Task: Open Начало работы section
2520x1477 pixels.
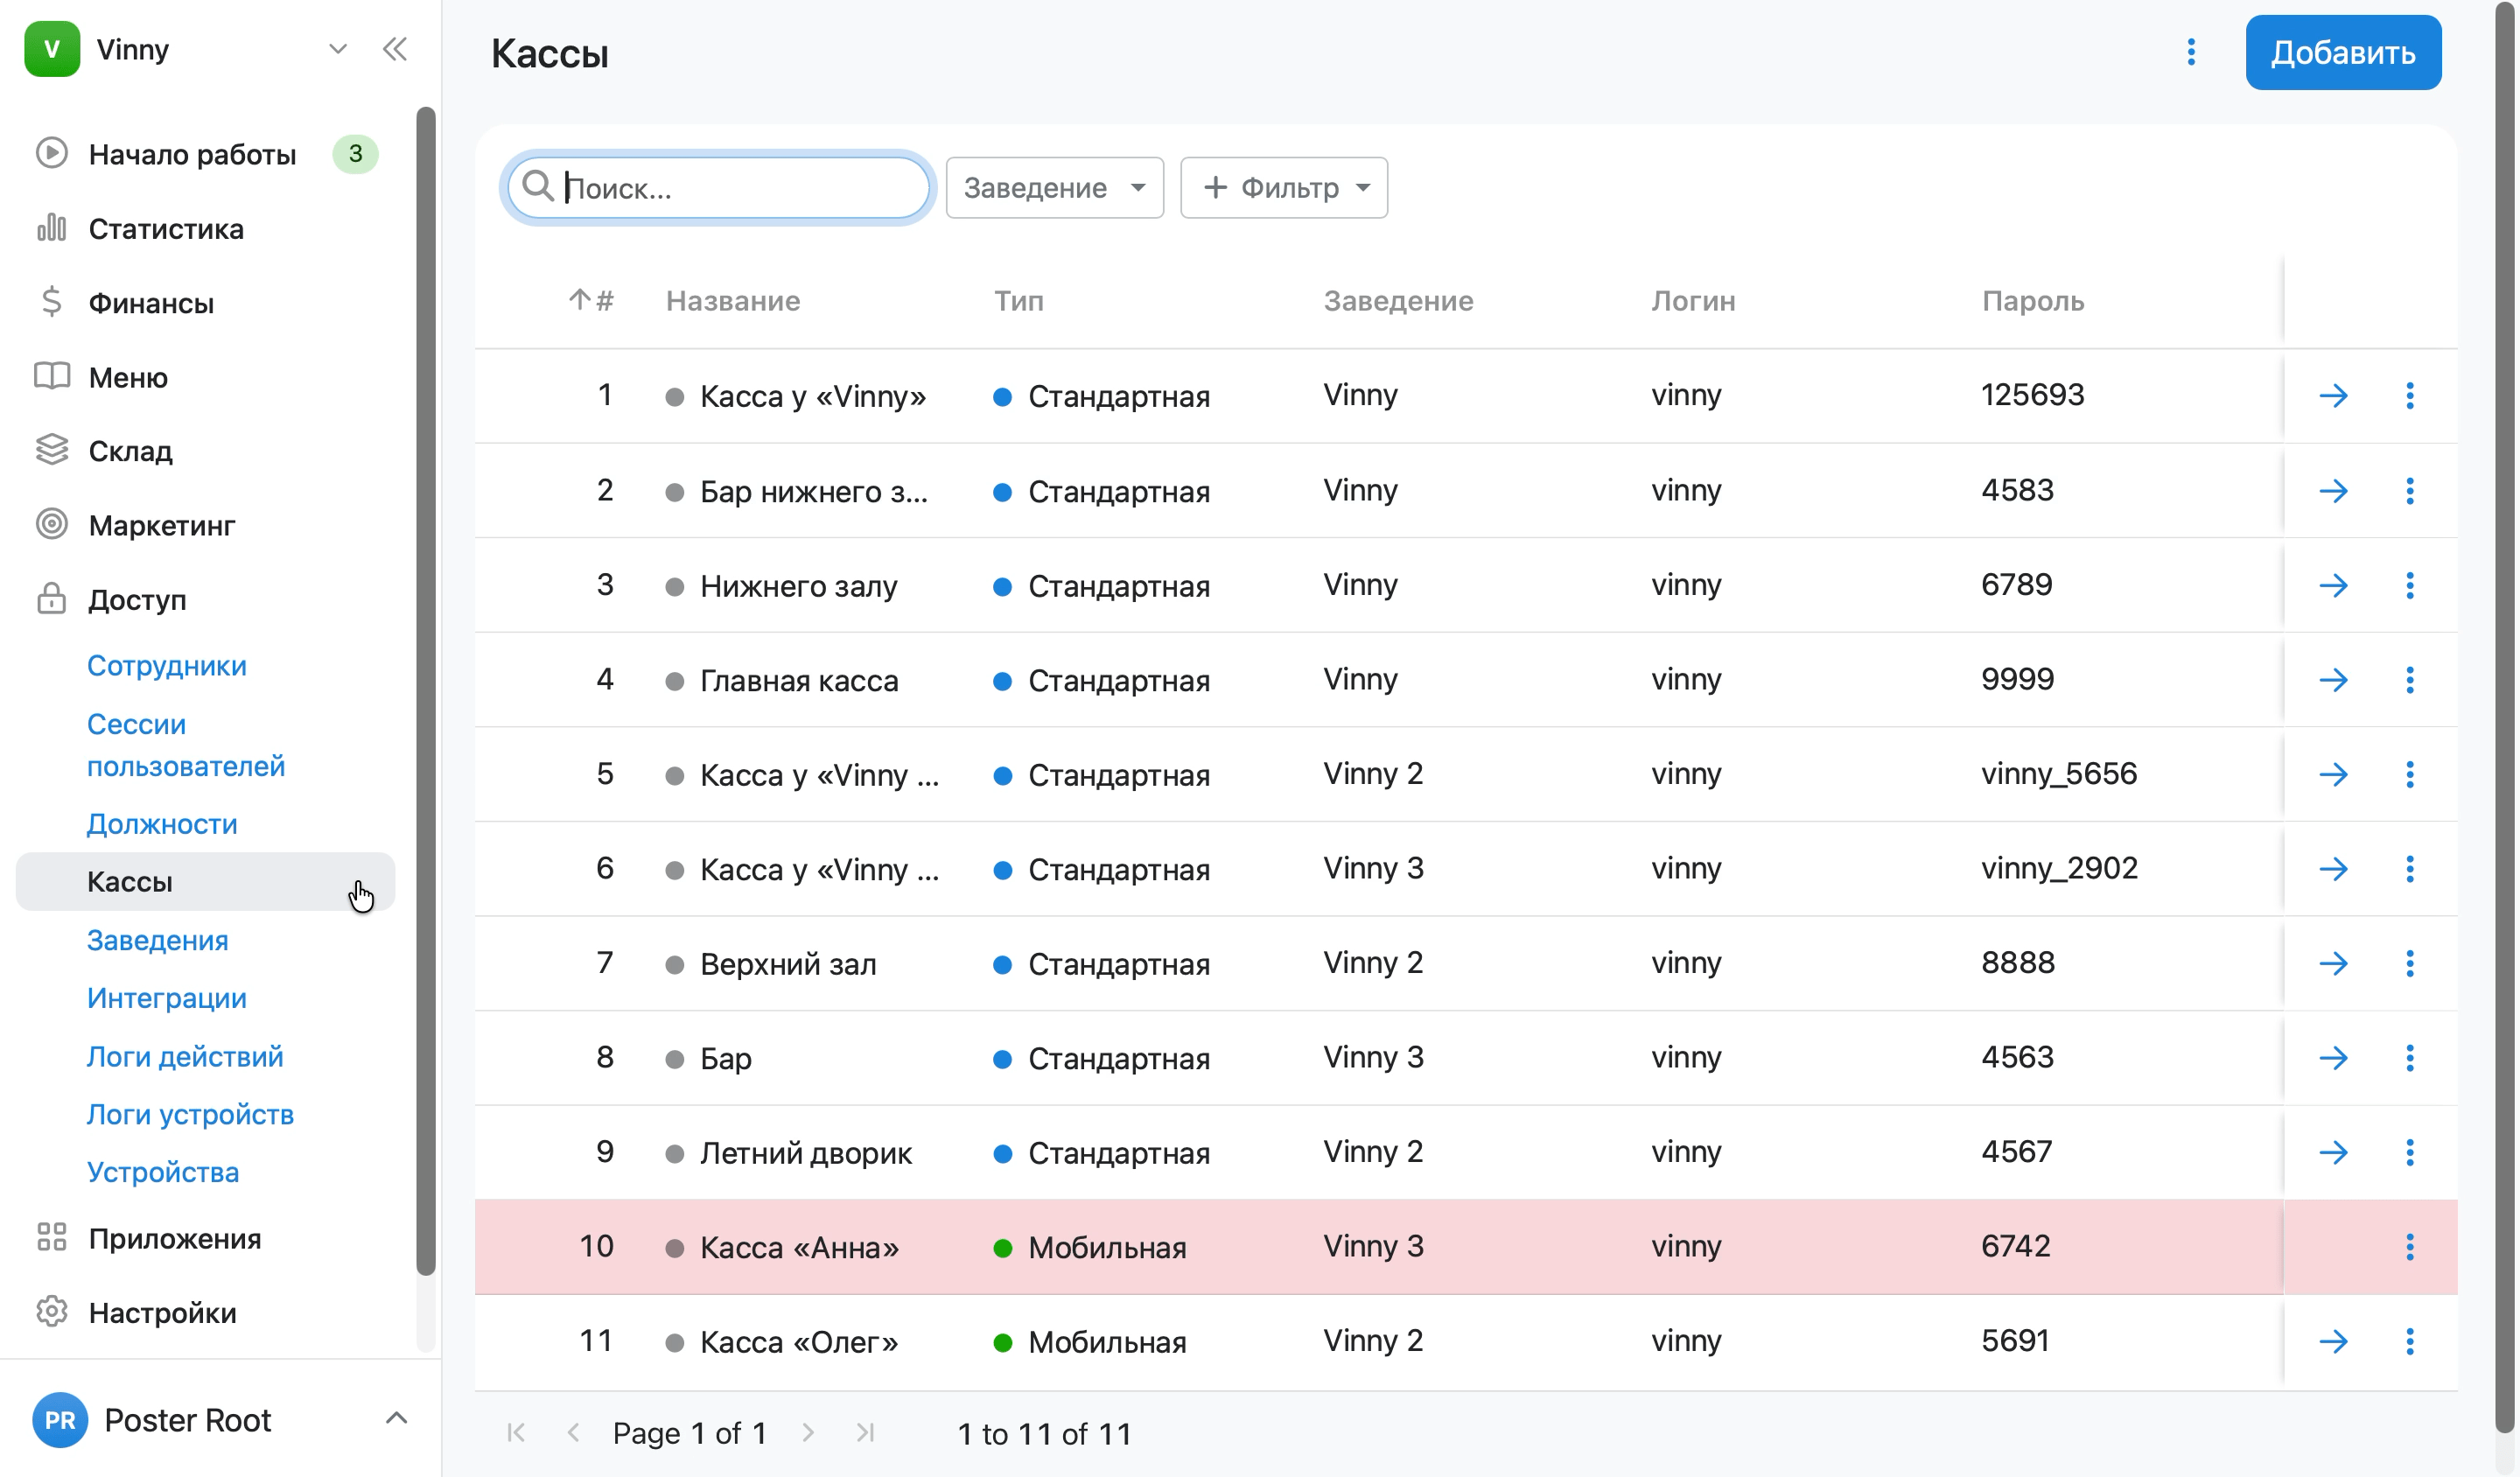Action: pyautogui.click(x=192, y=155)
